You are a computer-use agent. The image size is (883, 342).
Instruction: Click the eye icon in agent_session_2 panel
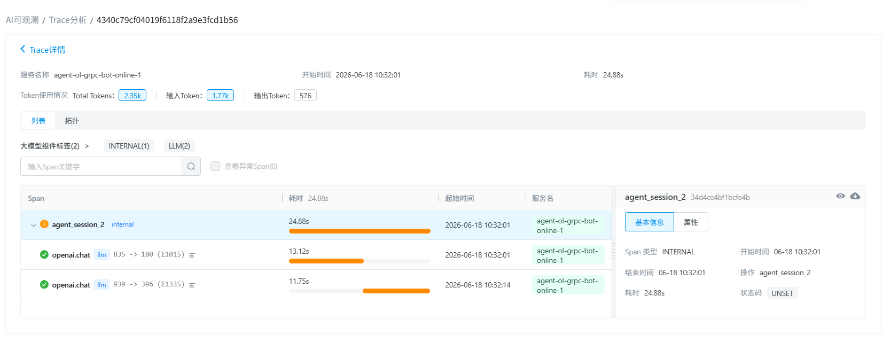(840, 196)
